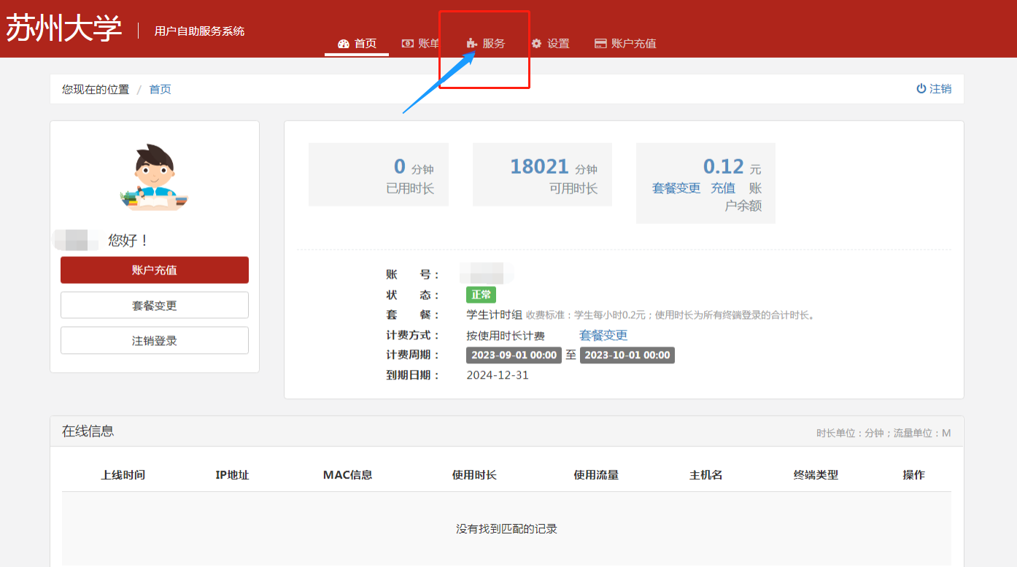1017x567 pixels.
Task: Click the puzzle piece icon for 服务
Action: click(x=471, y=44)
